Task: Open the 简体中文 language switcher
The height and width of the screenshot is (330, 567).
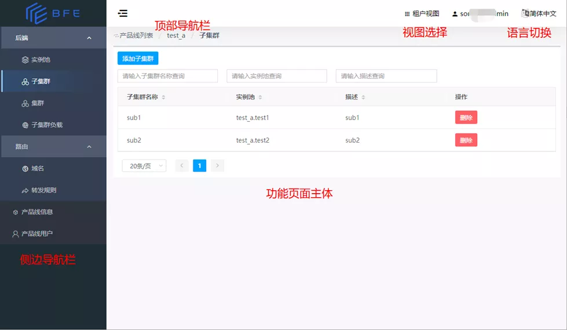Action: coord(539,13)
